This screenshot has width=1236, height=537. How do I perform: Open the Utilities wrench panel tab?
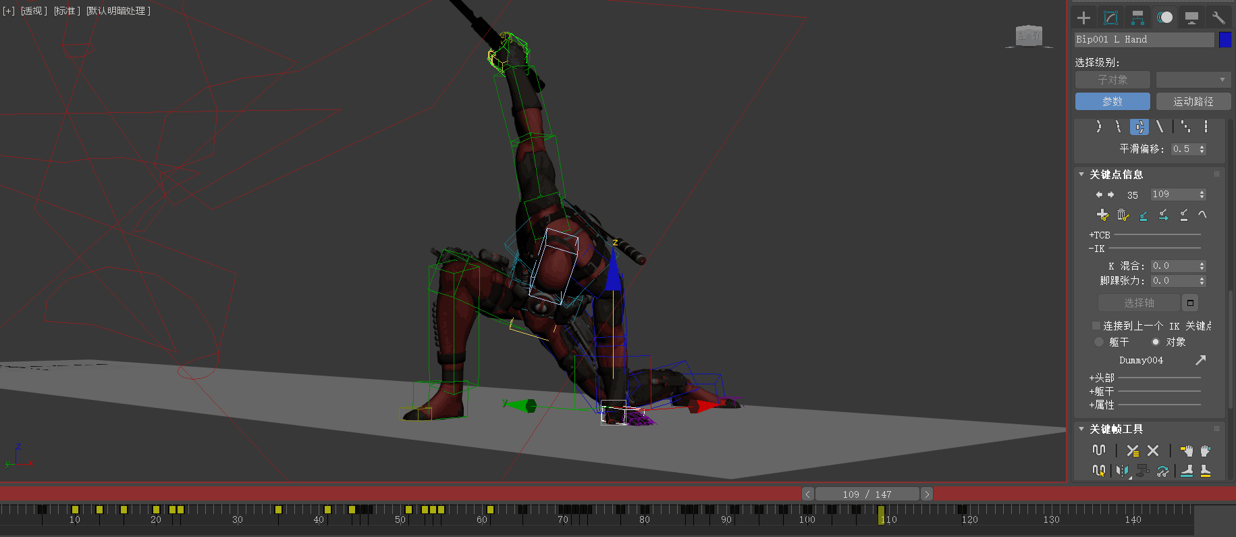1218,18
